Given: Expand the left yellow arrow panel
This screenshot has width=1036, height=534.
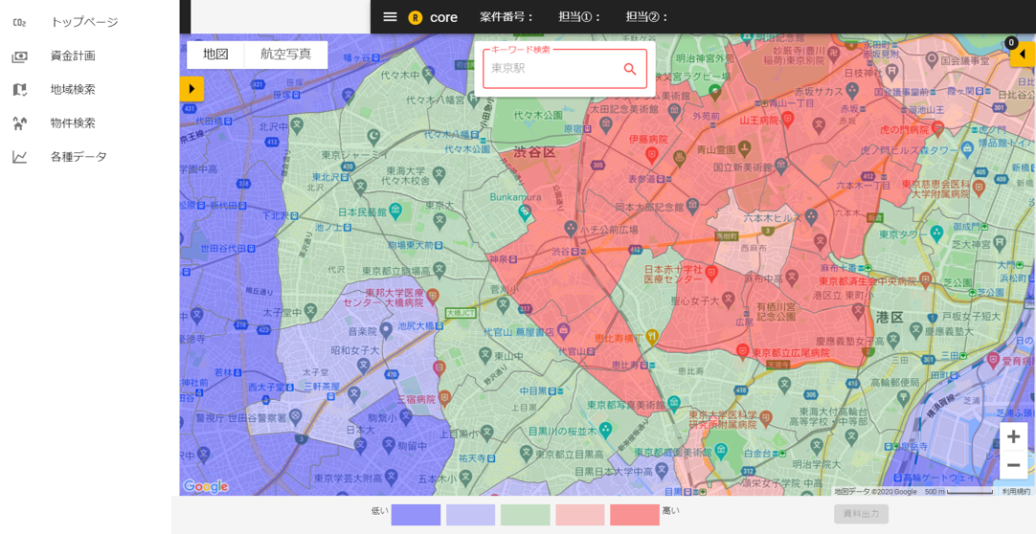Looking at the screenshot, I should (x=191, y=88).
